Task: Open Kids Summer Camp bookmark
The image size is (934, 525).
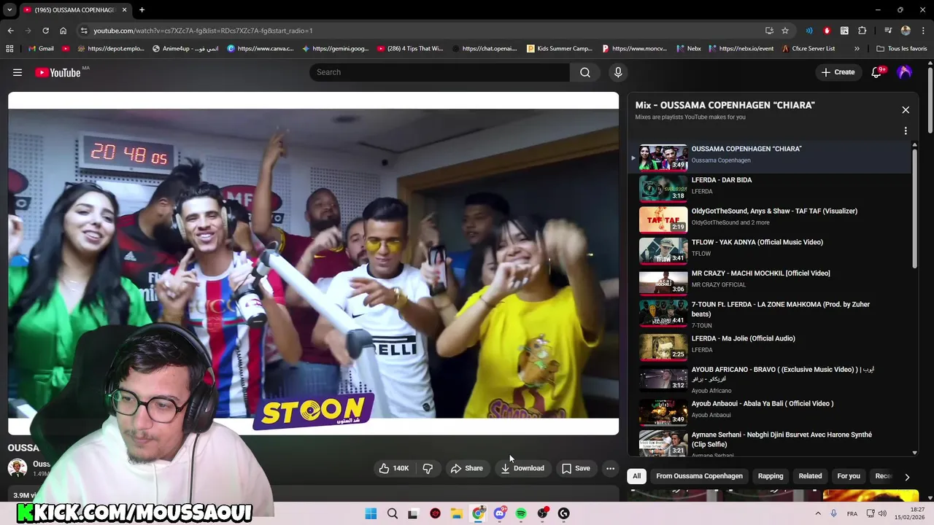Action: click(x=560, y=49)
